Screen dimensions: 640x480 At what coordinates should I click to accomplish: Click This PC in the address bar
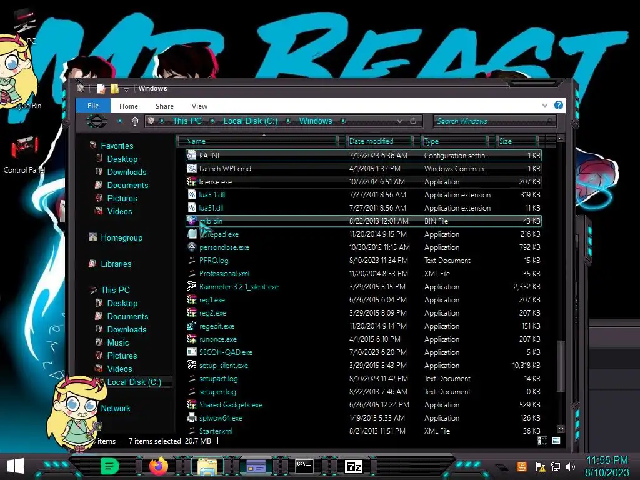click(x=187, y=121)
